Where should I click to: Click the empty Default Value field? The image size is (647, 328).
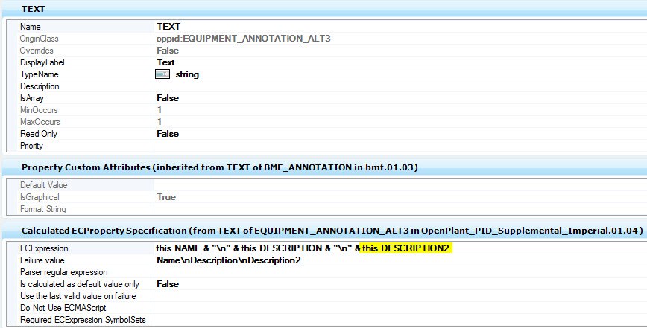point(400,185)
